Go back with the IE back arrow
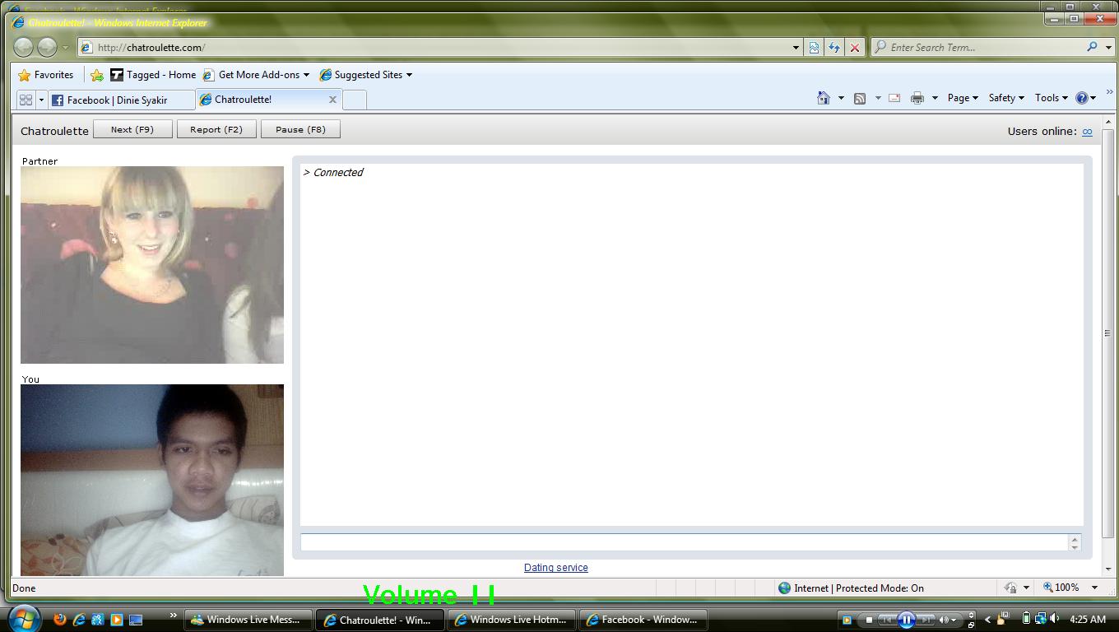The width and height of the screenshot is (1119, 632). (23, 47)
